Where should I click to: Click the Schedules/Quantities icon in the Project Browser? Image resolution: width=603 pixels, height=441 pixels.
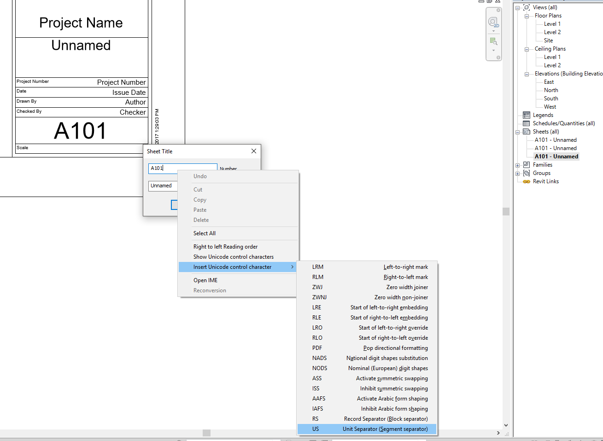(x=527, y=123)
